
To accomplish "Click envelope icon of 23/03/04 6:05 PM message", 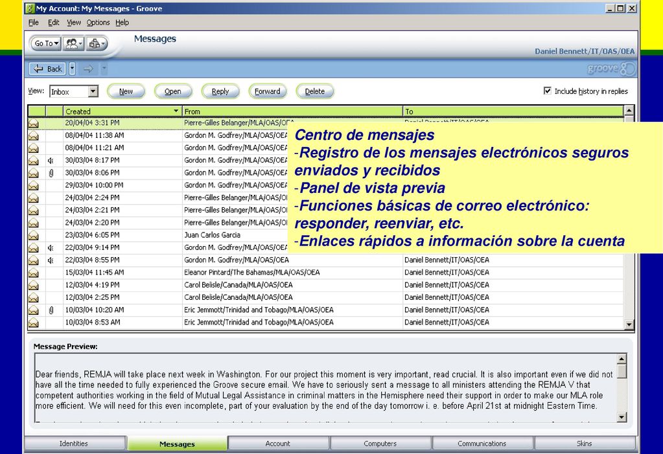I will (x=34, y=236).
